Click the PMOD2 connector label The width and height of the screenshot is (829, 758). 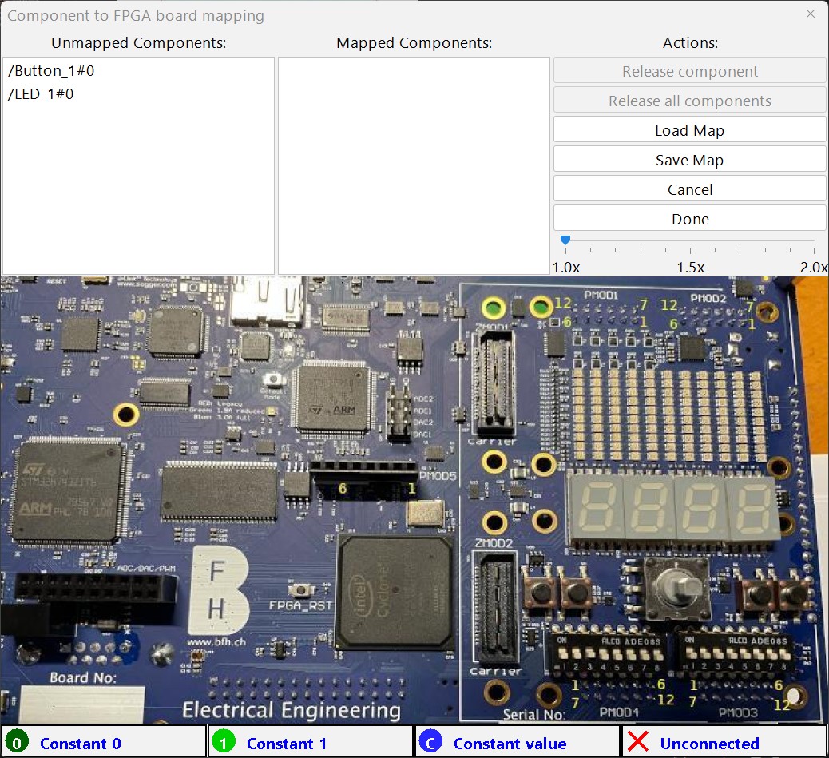708,299
